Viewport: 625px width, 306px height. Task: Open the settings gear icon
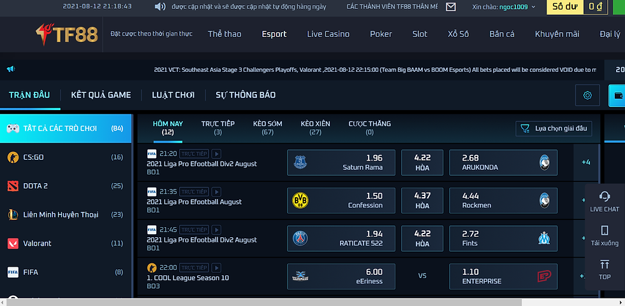tap(587, 95)
